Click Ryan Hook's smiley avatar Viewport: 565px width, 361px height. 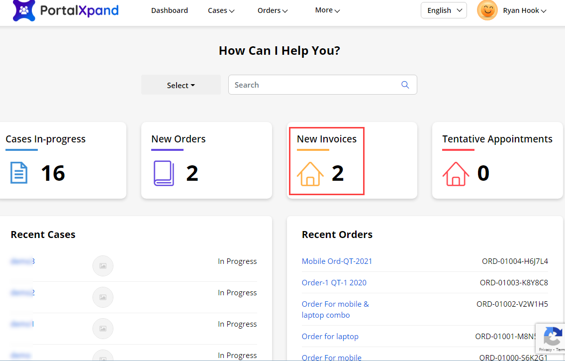pos(487,10)
